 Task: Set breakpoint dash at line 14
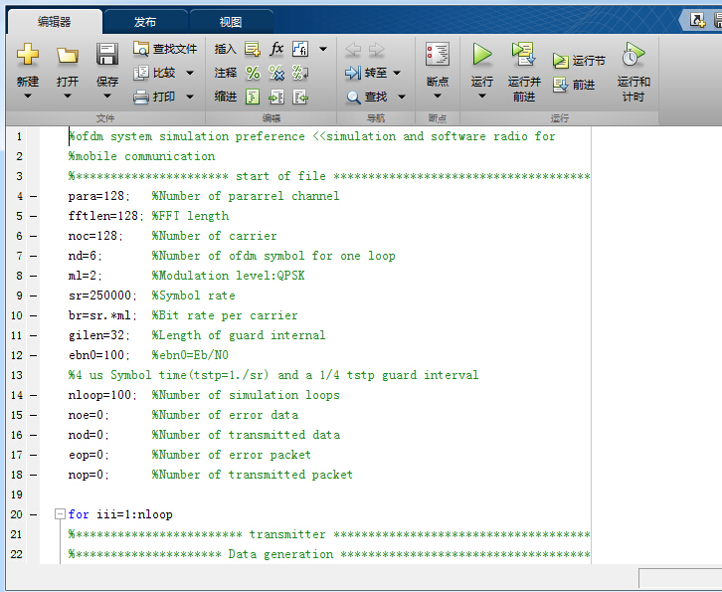click(34, 395)
